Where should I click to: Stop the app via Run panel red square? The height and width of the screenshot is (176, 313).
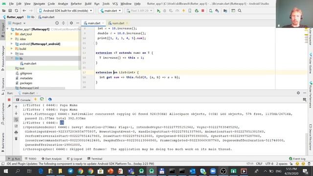[9, 100]
